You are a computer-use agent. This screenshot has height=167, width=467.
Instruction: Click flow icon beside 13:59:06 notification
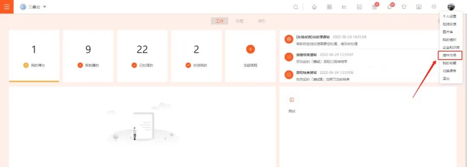pyautogui.click(x=288, y=74)
